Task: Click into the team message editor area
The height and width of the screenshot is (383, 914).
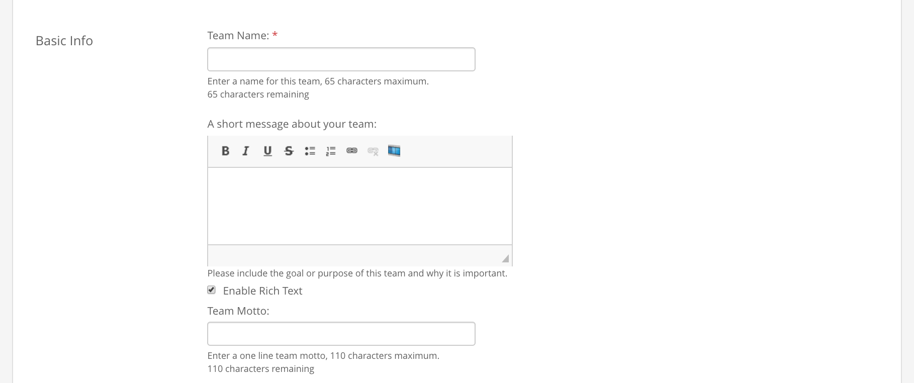Action: (x=360, y=206)
